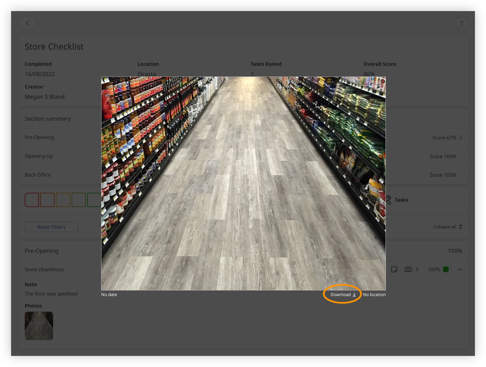The height and width of the screenshot is (367, 486).
Task: Click the completed date 16/08/2022
Action: tap(40, 74)
